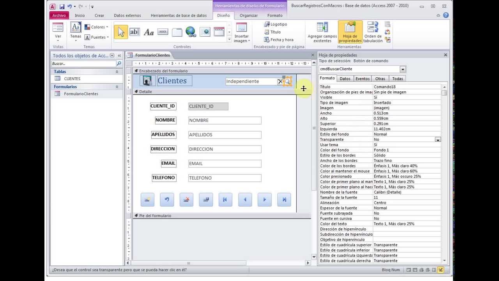
Task: Click Agregar campos existentes
Action: click(322, 33)
